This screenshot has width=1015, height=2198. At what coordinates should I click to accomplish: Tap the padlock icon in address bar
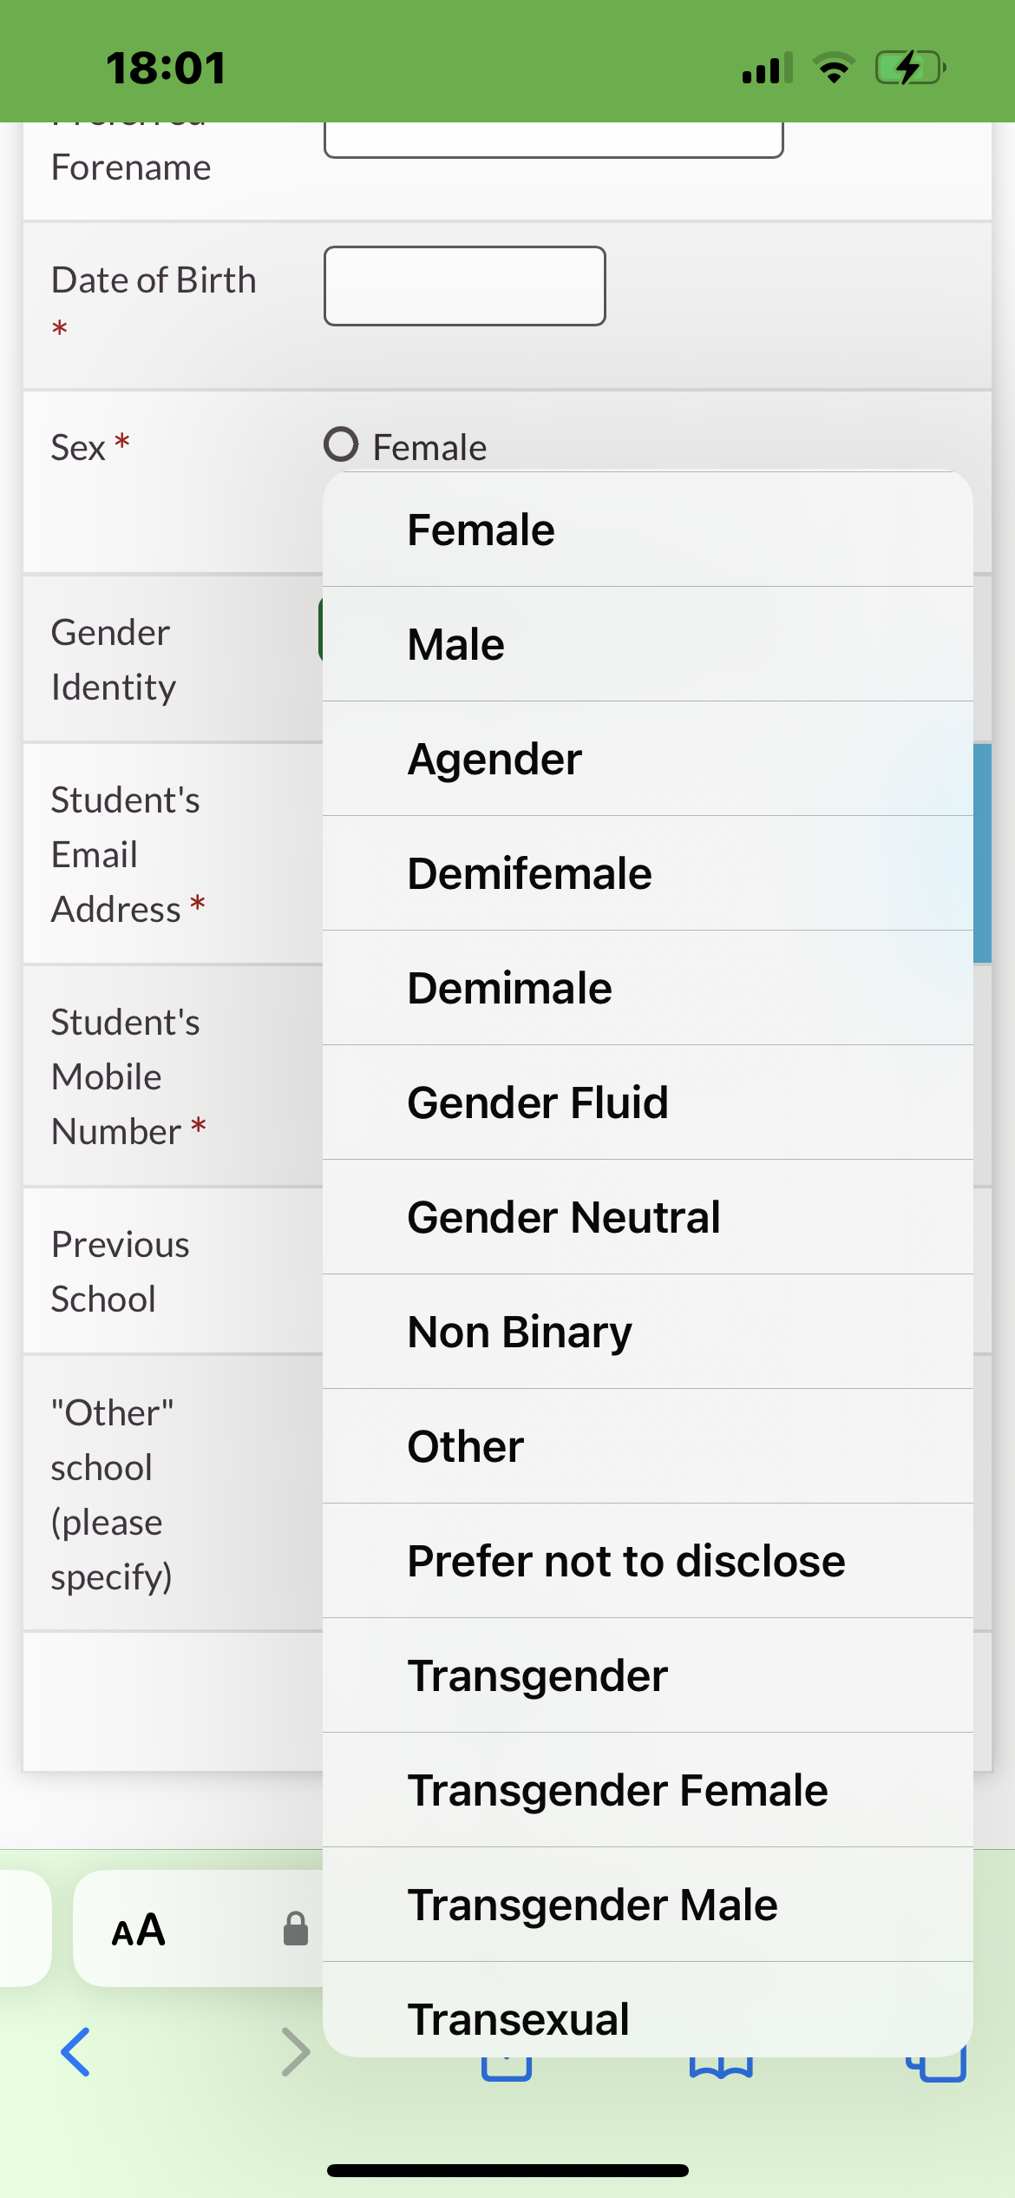tap(296, 1929)
